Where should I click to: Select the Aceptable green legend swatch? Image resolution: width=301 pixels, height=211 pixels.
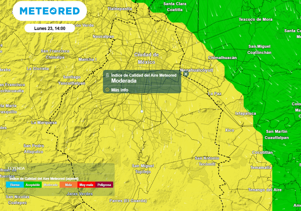33,185
